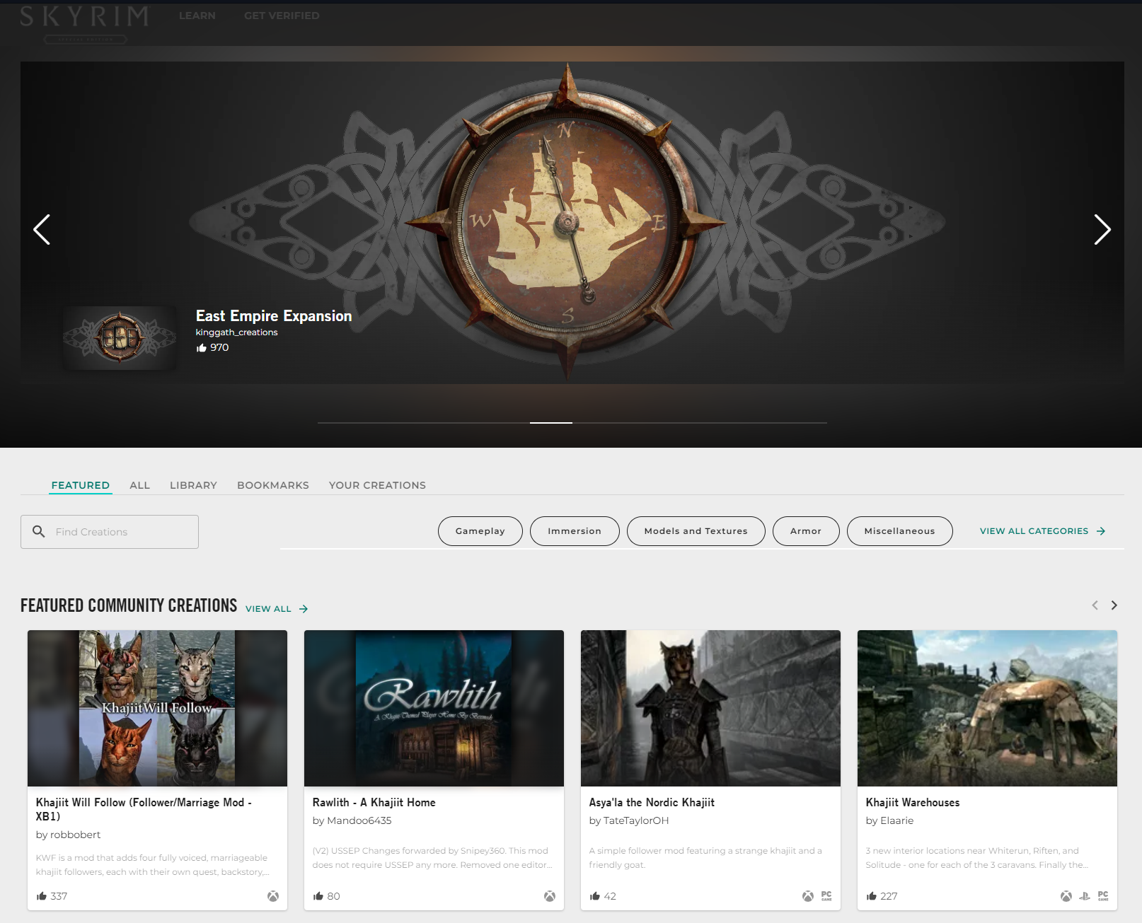Open Rawlith - A Khajiit Home title

click(374, 802)
